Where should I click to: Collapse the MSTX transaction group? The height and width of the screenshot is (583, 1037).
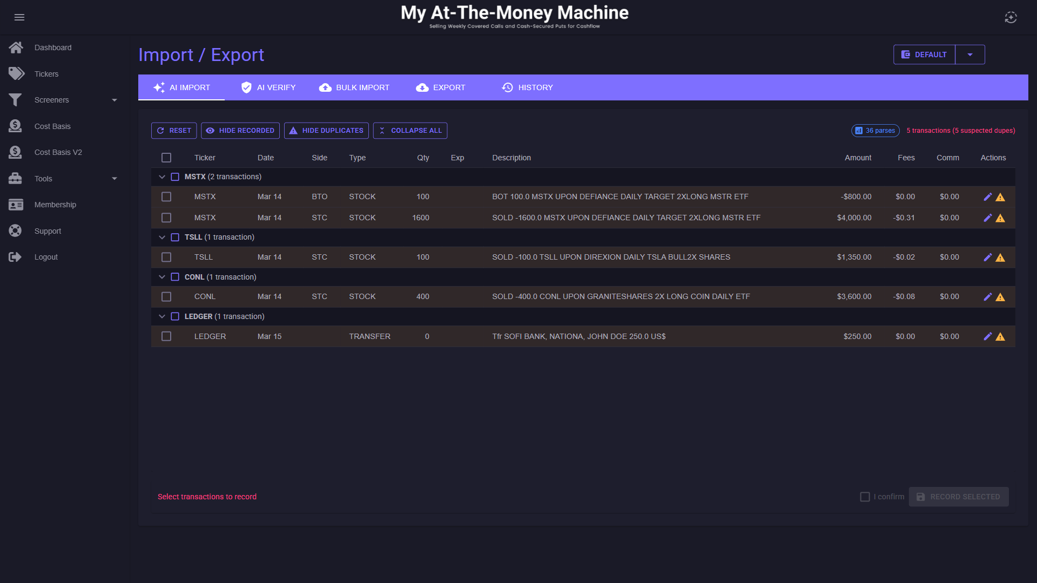point(162,177)
